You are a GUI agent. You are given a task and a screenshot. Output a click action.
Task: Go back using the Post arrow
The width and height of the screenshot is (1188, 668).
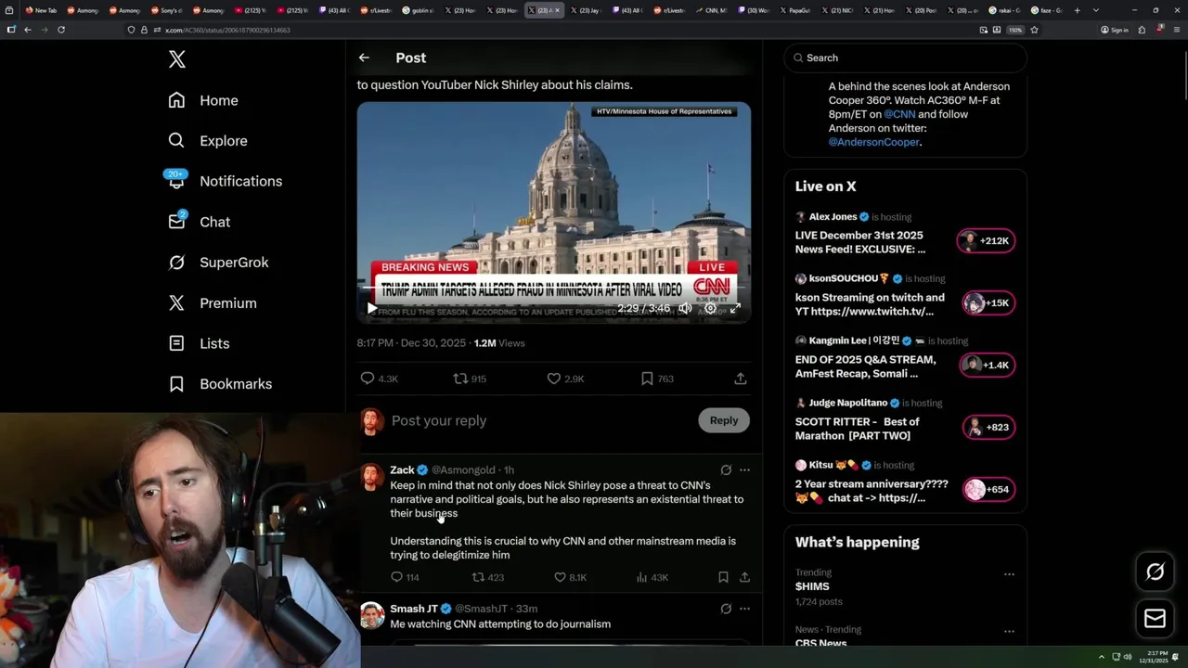point(364,58)
